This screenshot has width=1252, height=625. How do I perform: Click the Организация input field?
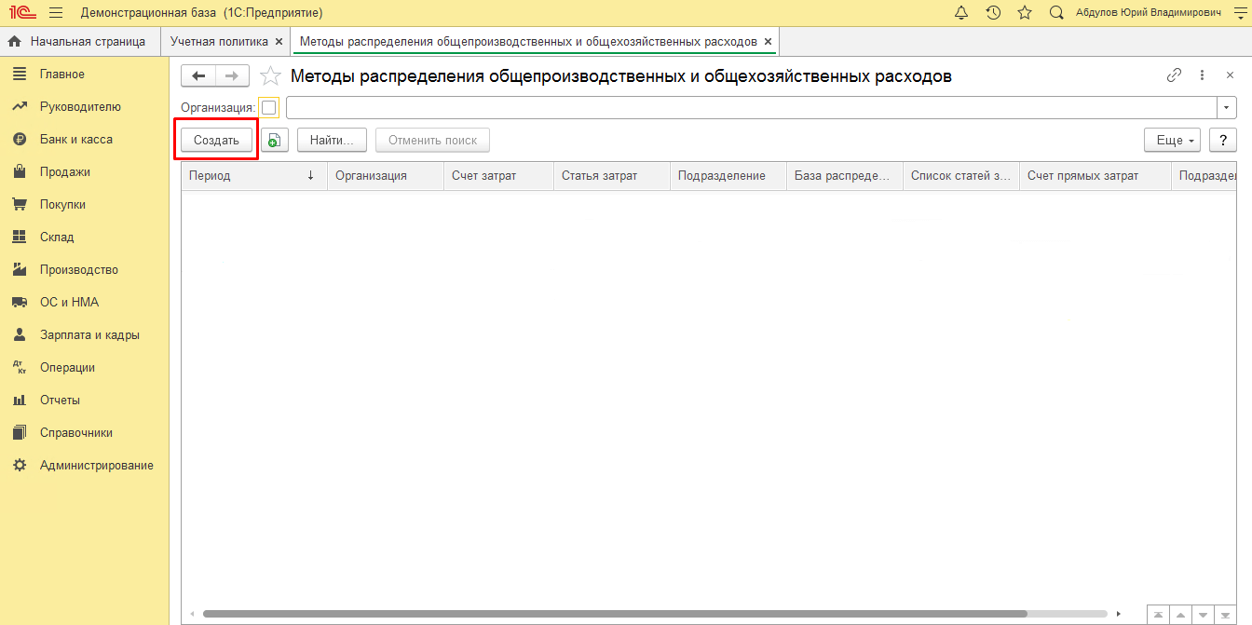click(752, 108)
